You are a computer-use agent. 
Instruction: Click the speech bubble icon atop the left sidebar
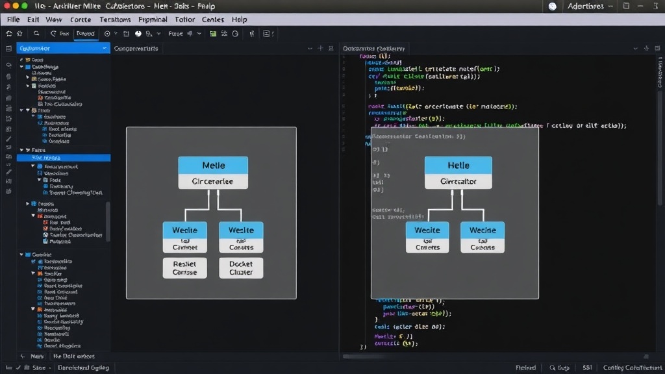pyautogui.click(x=9, y=66)
